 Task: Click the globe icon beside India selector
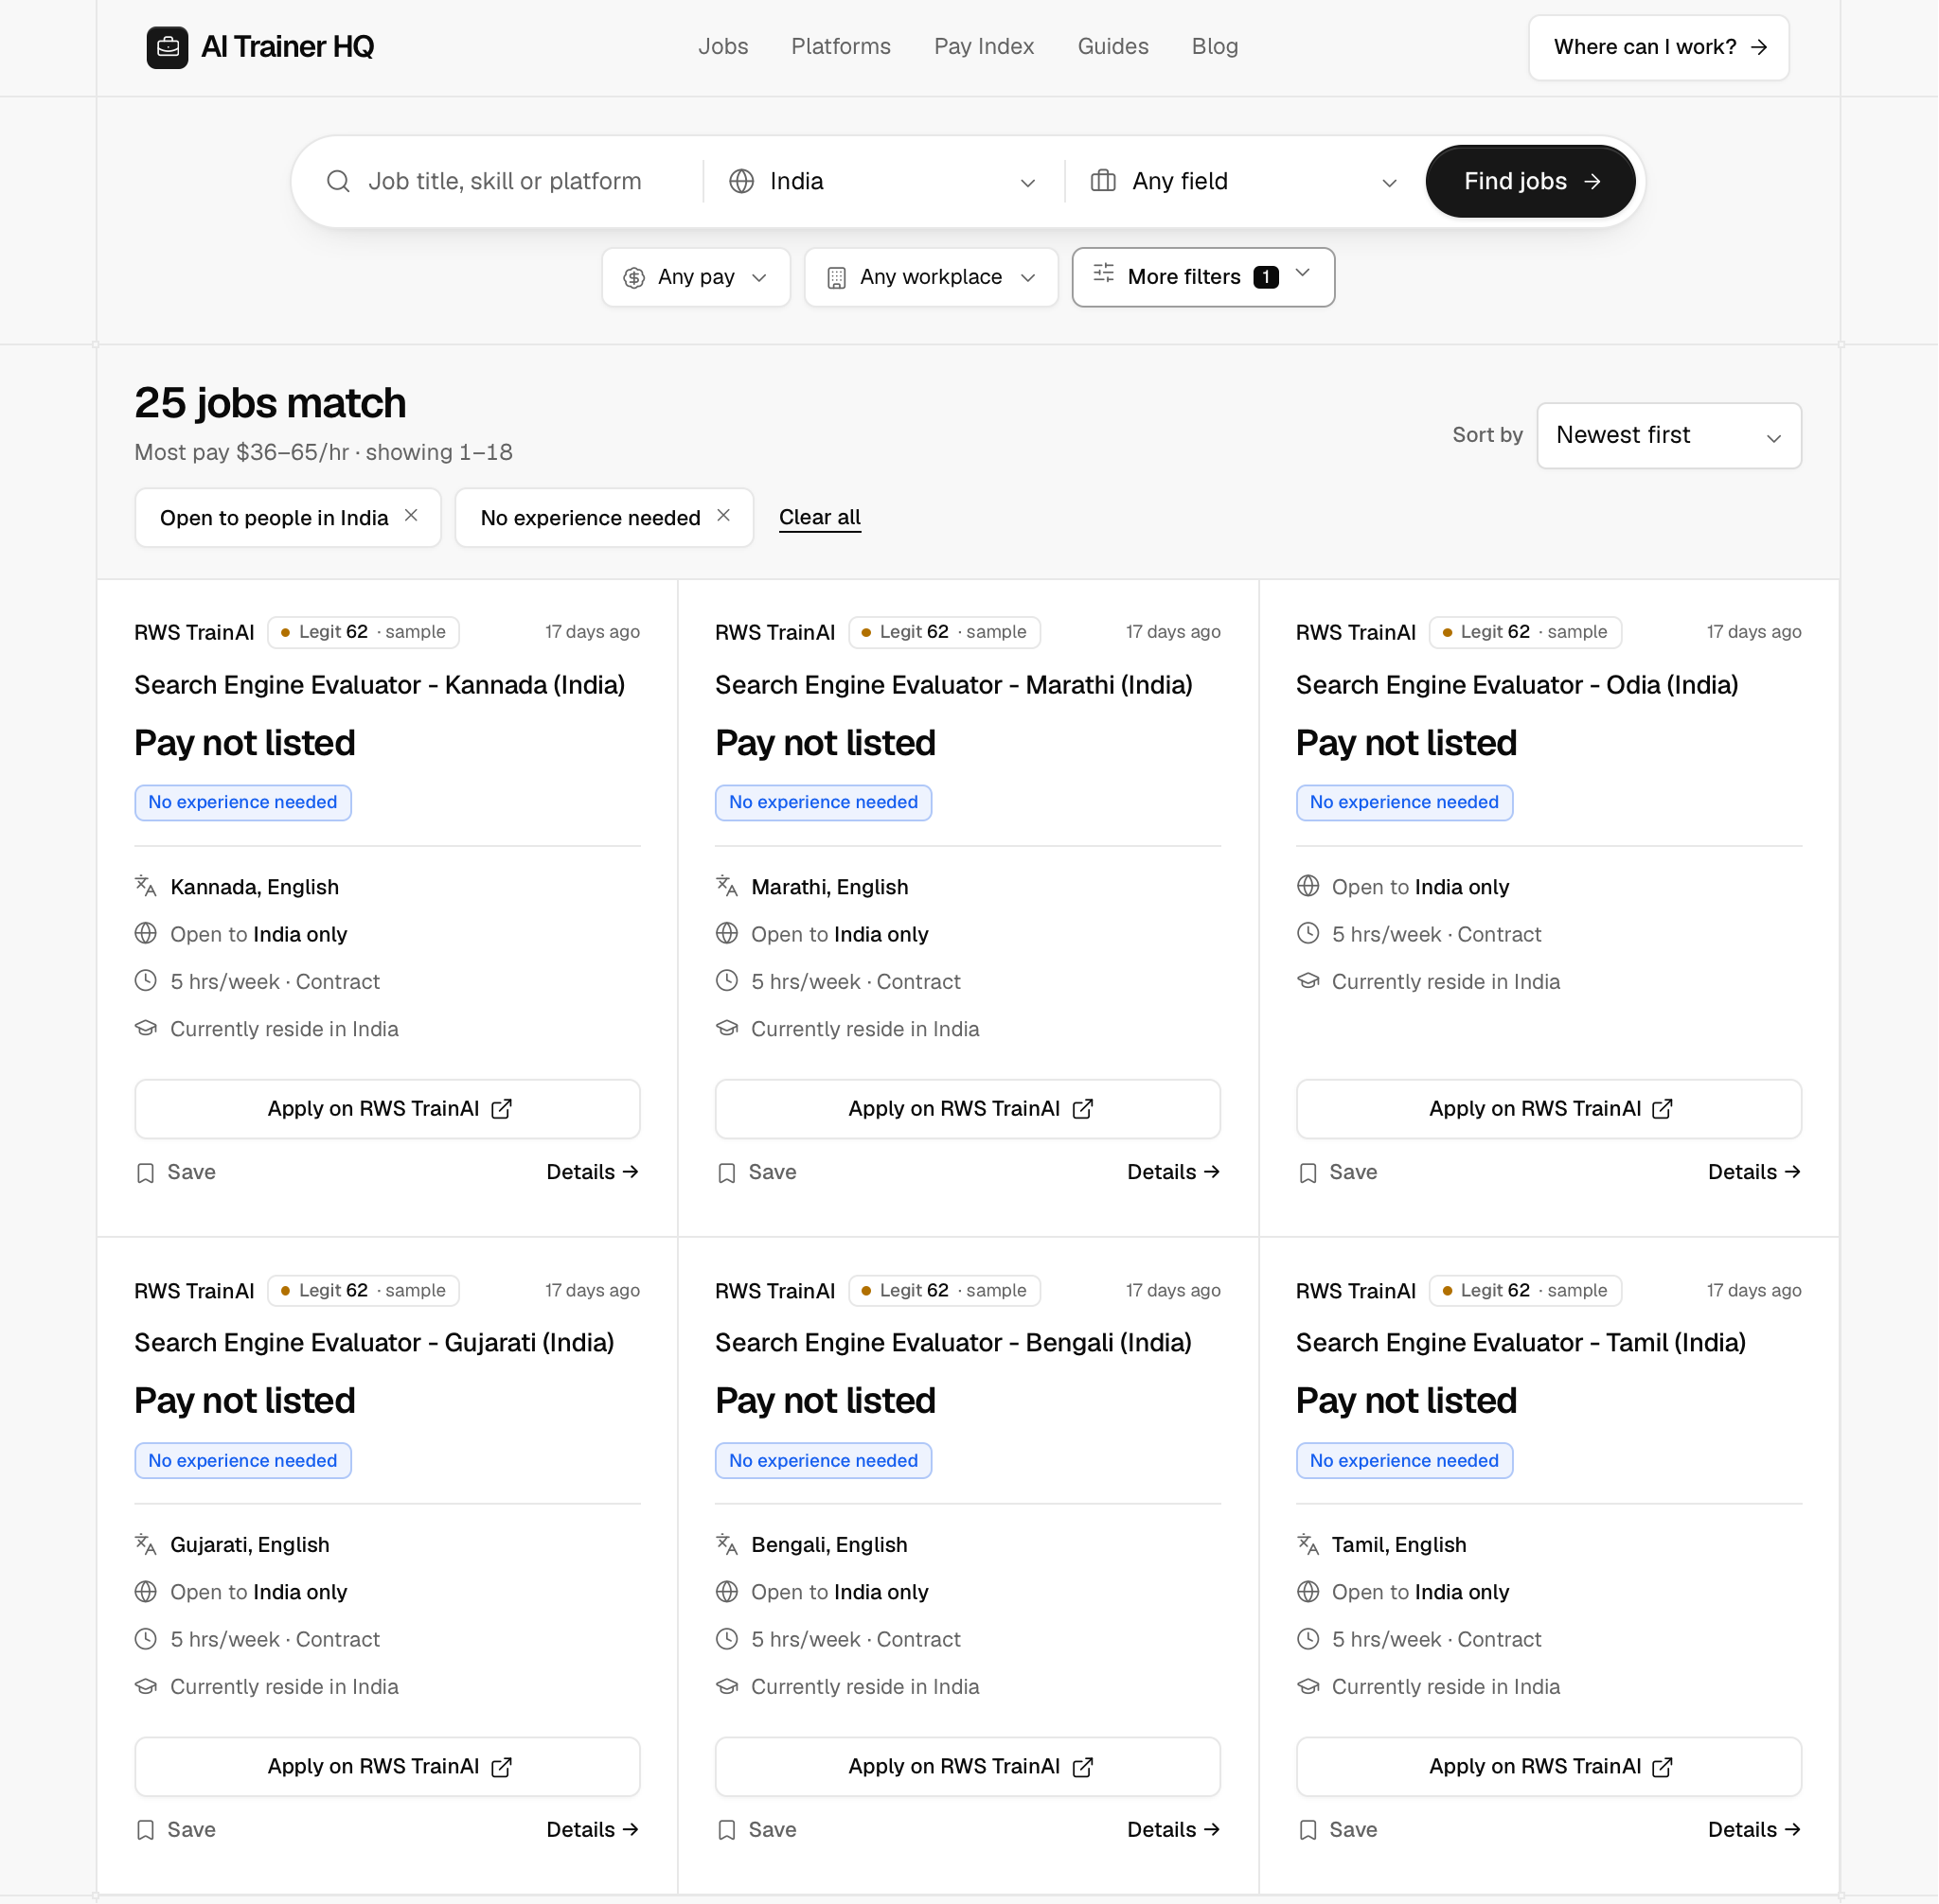pyautogui.click(x=741, y=181)
